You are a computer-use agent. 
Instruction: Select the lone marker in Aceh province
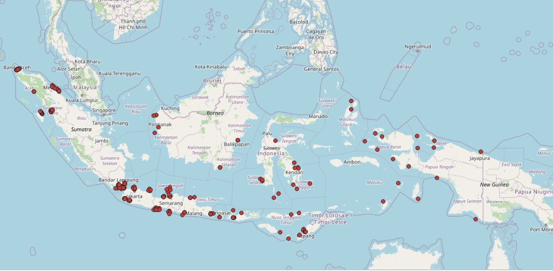coord(34,92)
